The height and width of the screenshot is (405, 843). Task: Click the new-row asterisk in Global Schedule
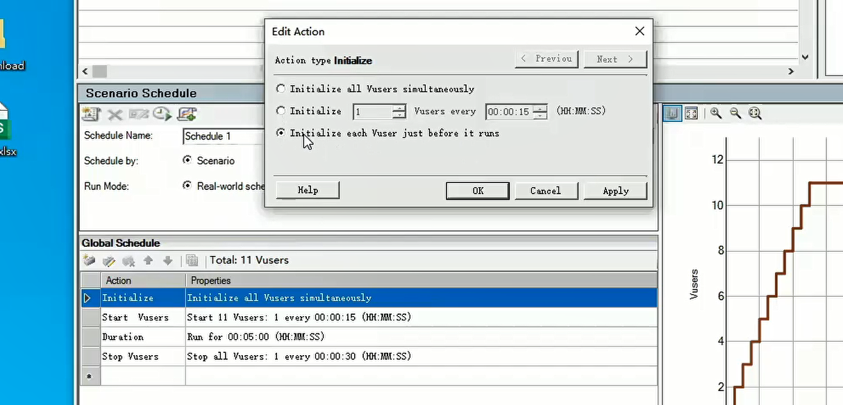[x=90, y=375]
